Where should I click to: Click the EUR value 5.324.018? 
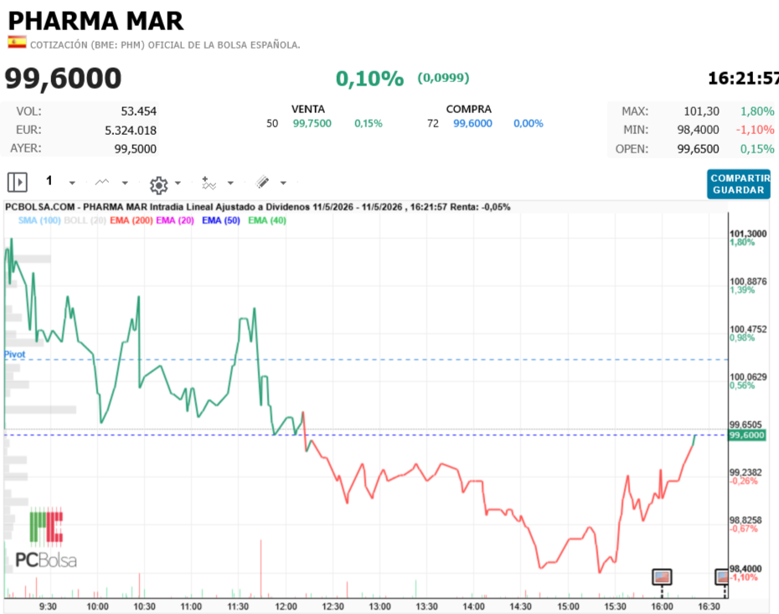[x=131, y=130]
